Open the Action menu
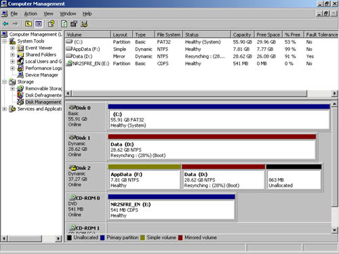This screenshot has height=254, width=339. (31, 14)
